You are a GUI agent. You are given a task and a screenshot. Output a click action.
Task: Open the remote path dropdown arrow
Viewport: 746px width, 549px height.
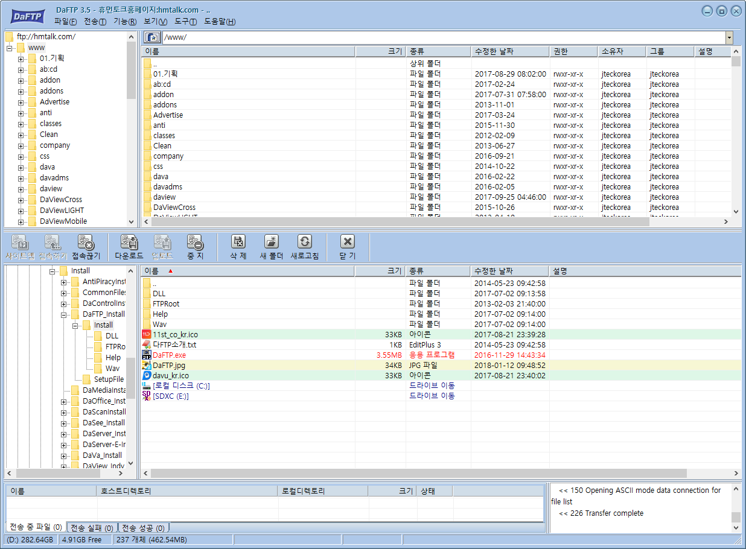click(729, 37)
